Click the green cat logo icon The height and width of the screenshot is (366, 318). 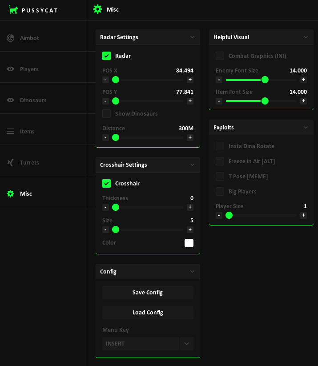13,10
